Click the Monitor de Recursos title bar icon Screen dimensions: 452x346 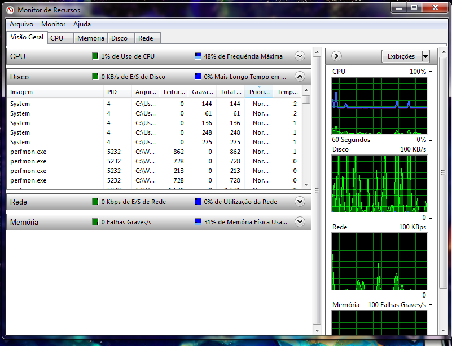coord(10,10)
